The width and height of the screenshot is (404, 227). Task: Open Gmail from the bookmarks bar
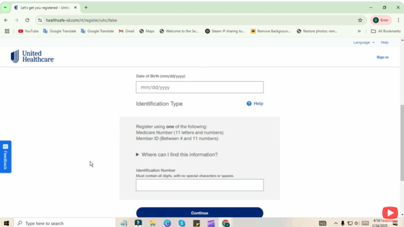point(126,31)
